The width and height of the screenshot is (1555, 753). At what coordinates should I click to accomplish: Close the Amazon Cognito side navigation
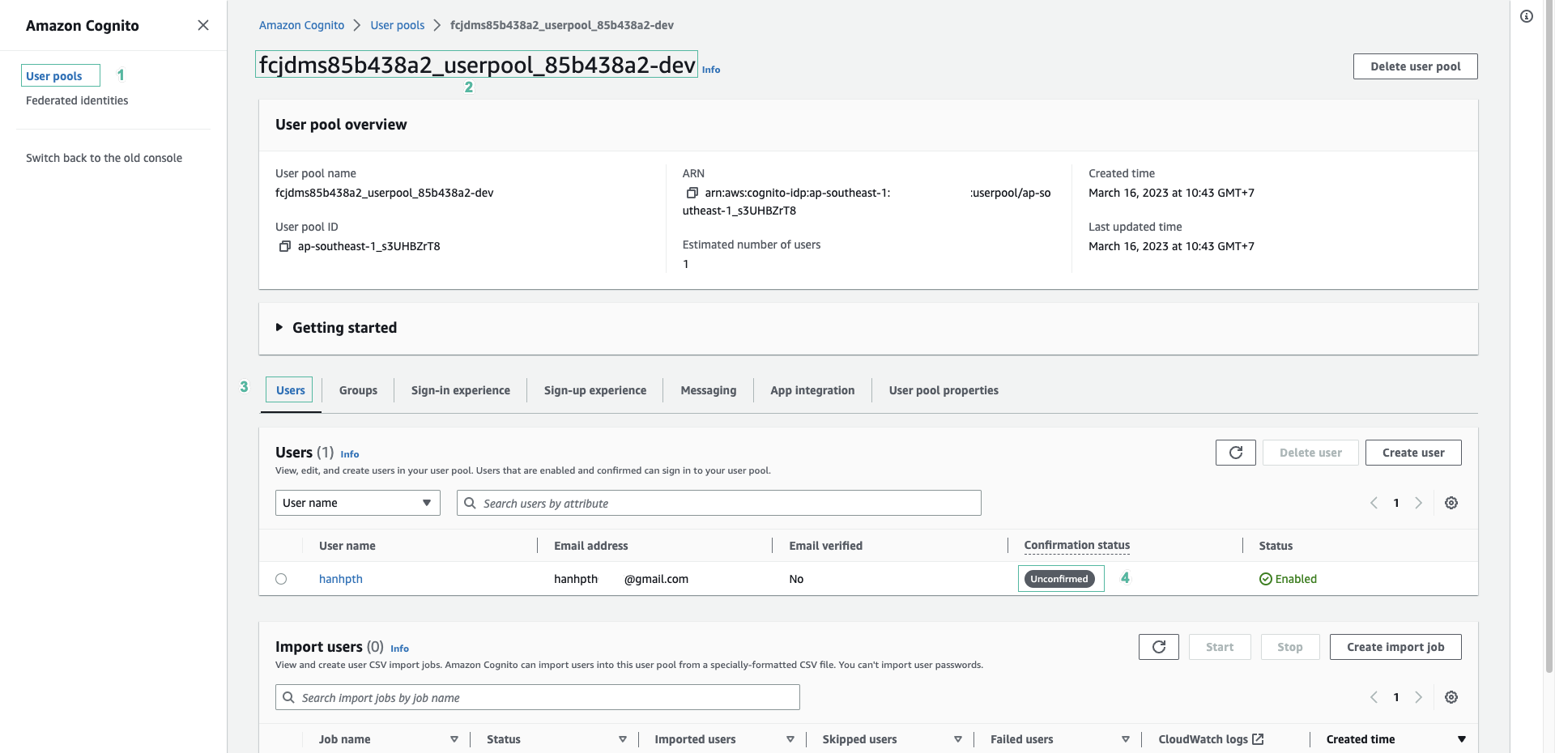pyautogui.click(x=203, y=25)
